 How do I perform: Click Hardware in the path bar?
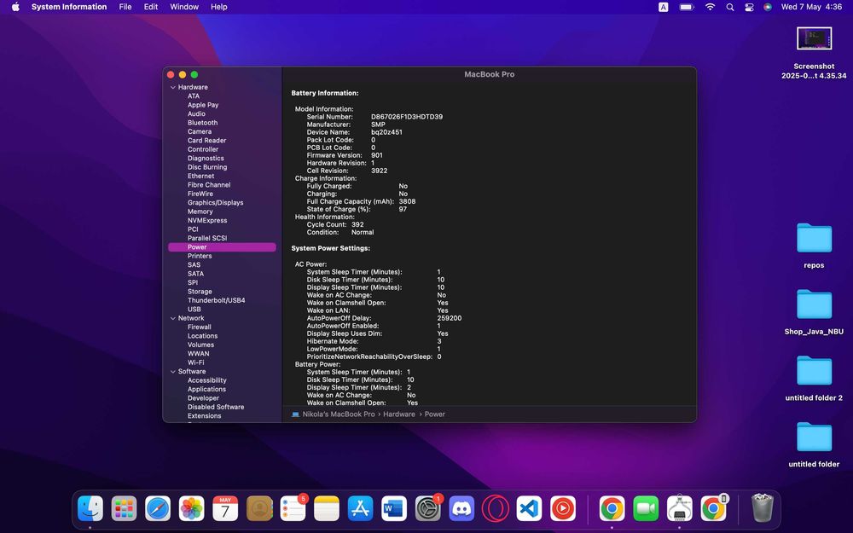(398, 414)
